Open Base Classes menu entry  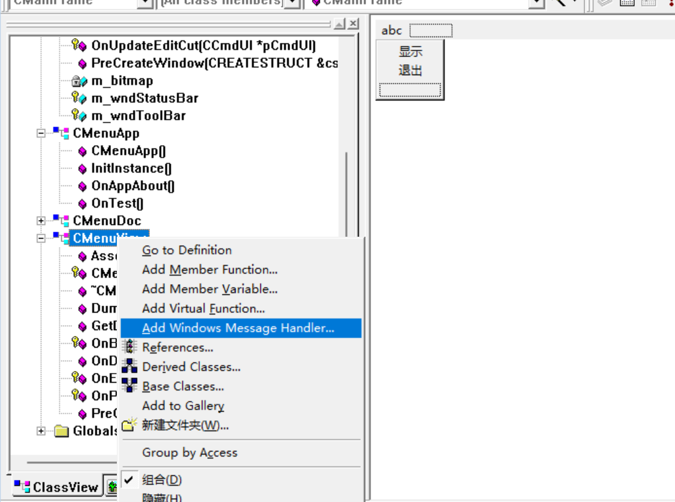183,387
